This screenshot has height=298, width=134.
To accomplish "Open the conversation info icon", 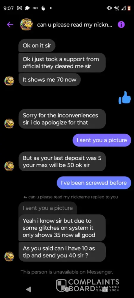I will coord(121,24).
